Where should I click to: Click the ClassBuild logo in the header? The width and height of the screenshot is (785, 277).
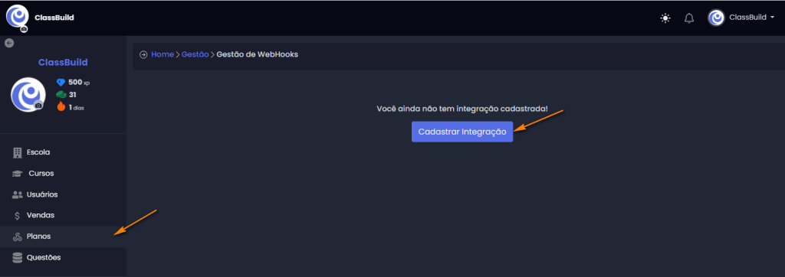pyautogui.click(x=17, y=16)
